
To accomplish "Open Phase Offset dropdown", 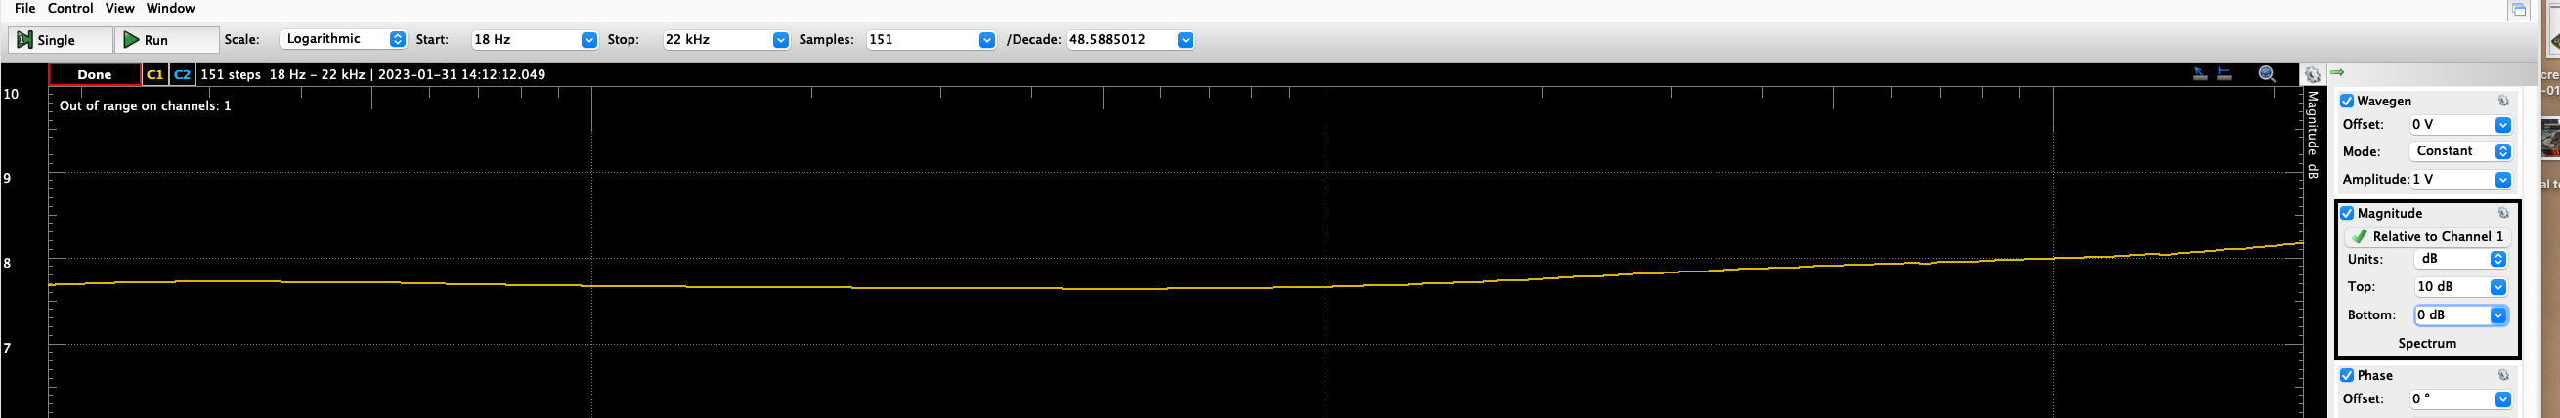I will (2503, 399).
